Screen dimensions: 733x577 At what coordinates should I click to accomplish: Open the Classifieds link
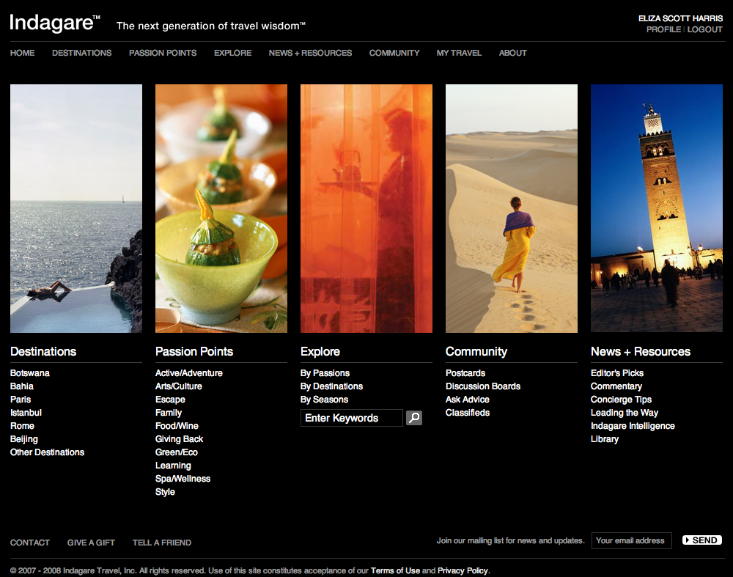[x=468, y=413]
